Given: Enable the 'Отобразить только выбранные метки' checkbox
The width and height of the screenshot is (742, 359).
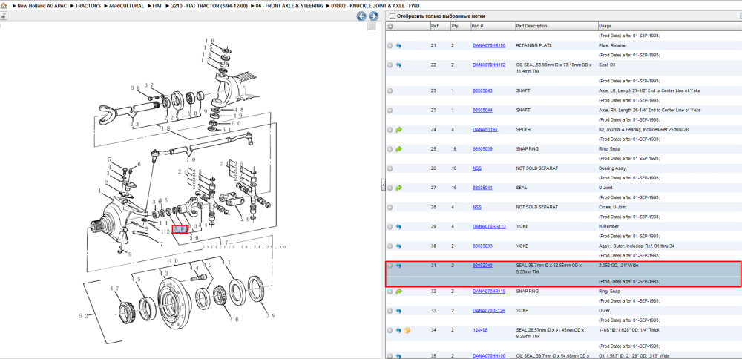Looking at the screenshot, I should [x=392, y=16].
